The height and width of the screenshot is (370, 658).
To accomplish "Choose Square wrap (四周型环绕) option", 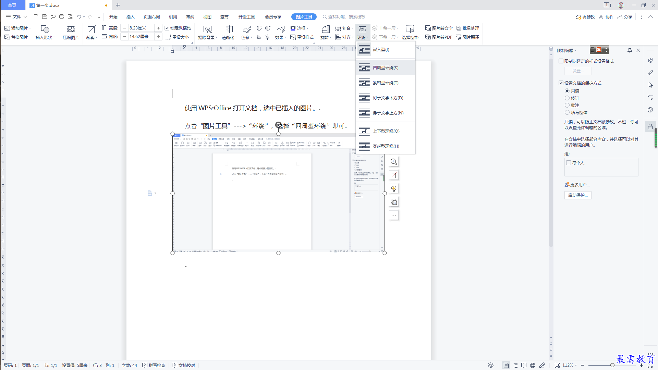I will pos(386,68).
